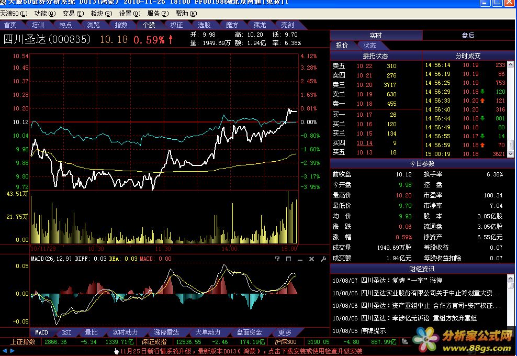Minimize the MACD indicator panel
The height and width of the screenshot is (356, 517).
300,259
